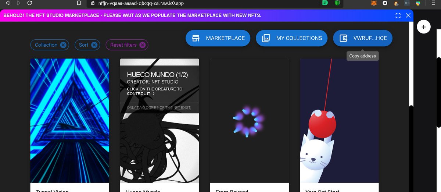Click the URL in the address bar
The image size is (441, 192).
141,3
